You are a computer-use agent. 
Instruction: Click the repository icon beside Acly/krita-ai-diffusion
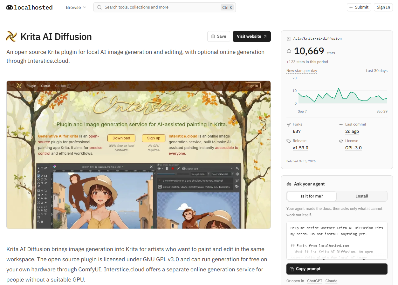coord(289,39)
